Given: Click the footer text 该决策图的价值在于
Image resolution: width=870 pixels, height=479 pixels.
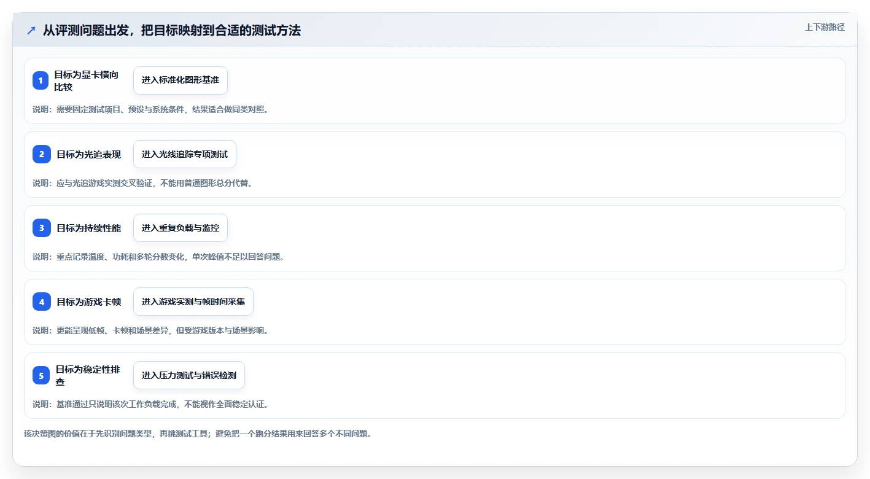Looking at the screenshot, I should (198, 434).
